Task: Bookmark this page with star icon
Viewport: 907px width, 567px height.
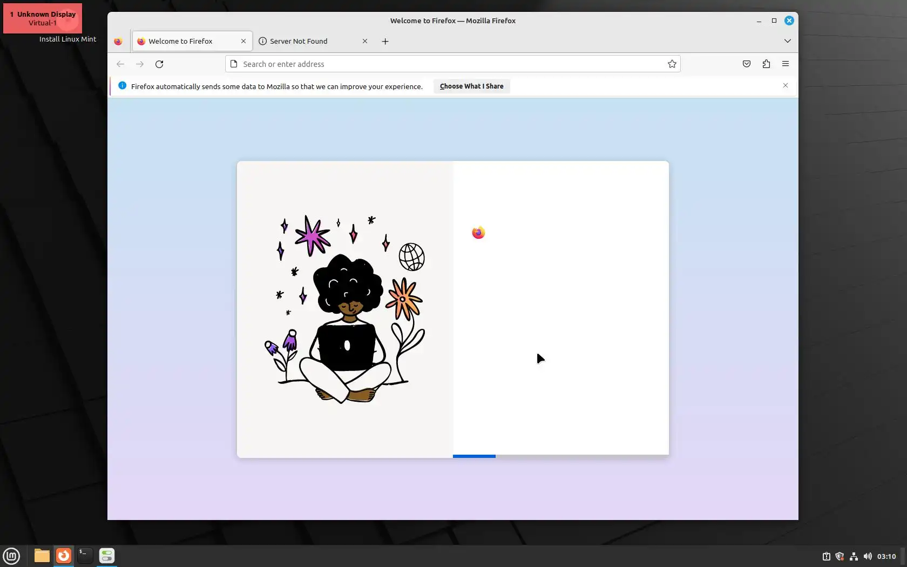Action: [x=672, y=64]
